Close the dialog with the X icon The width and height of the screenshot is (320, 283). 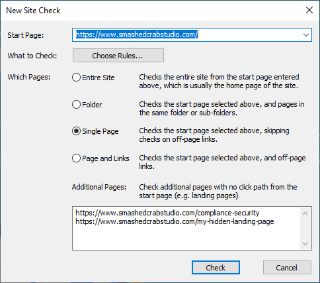point(309,10)
